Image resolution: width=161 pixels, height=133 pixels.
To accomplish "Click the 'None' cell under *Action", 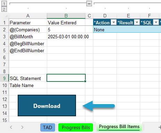I will click(x=105, y=30).
